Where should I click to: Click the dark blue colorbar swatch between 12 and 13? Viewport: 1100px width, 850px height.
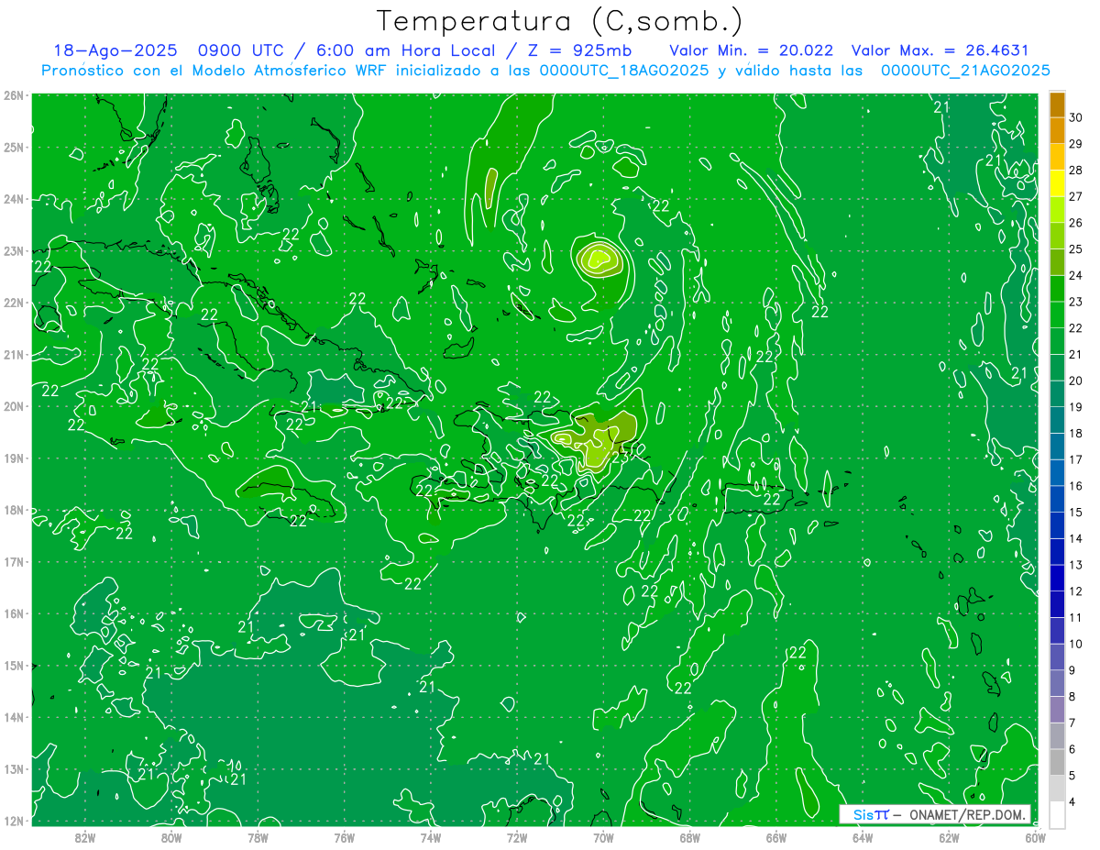pos(1057,578)
